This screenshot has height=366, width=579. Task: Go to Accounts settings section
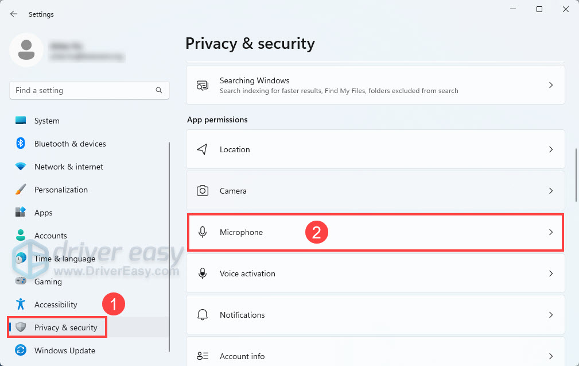(x=50, y=236)
